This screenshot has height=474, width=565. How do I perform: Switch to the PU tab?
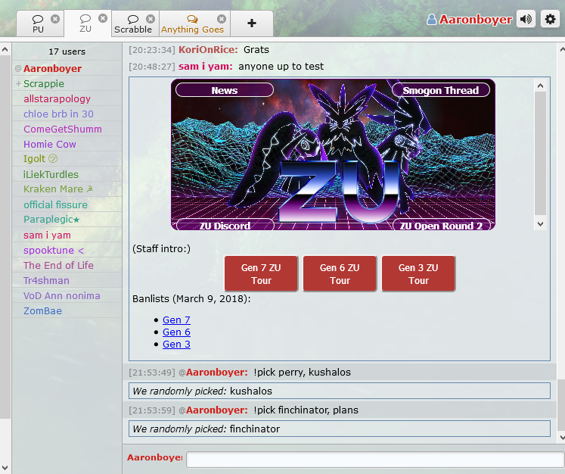point(38,24)
